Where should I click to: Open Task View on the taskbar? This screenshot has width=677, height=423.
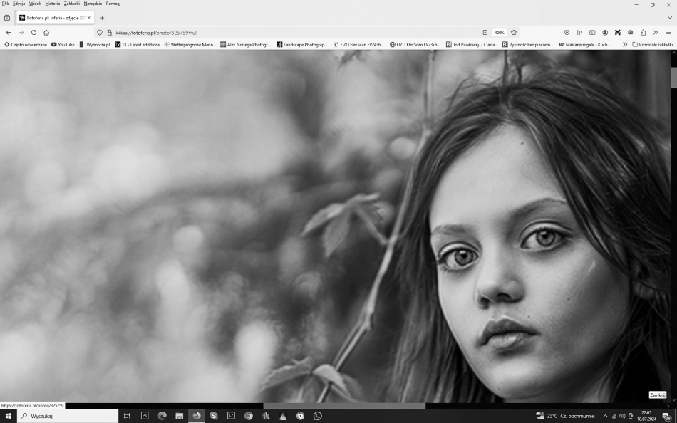(127, 416)
